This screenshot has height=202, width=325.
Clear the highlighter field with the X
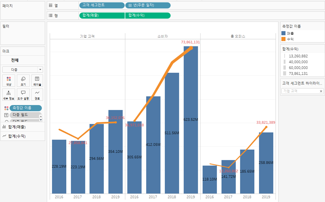[x=321, y=91]
